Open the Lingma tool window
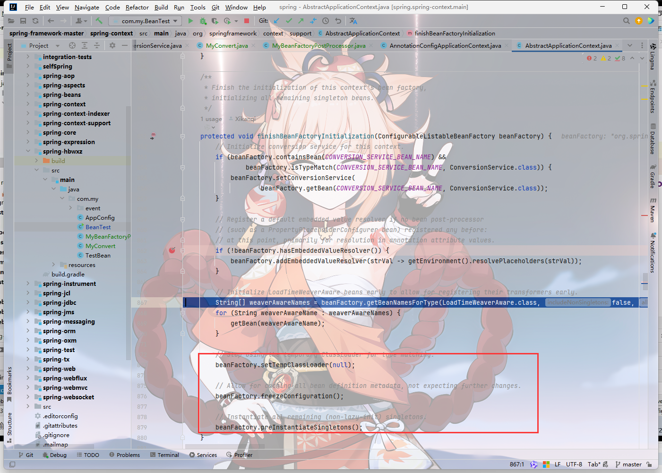Image resolution: width=662 pixels, height=473 pixels. tap(653, 57)
